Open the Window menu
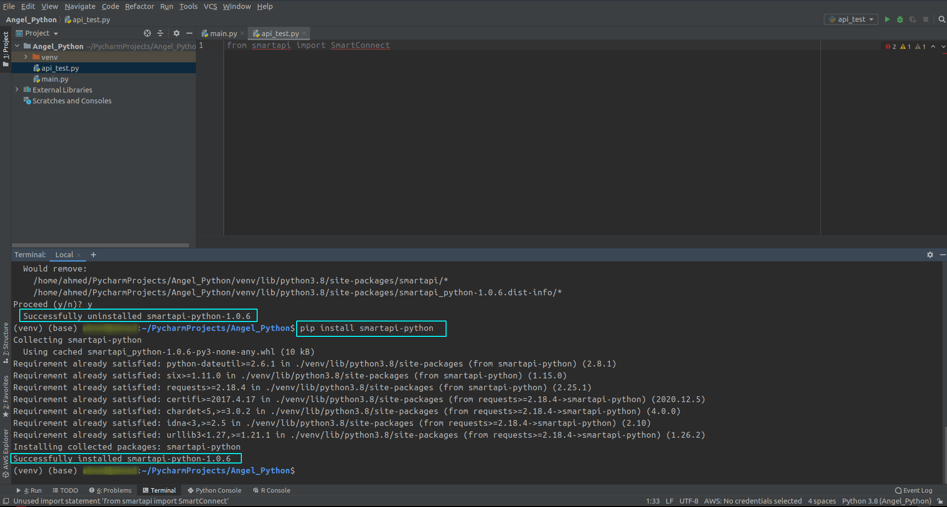The image size is (947, 507). coord(237,6)
